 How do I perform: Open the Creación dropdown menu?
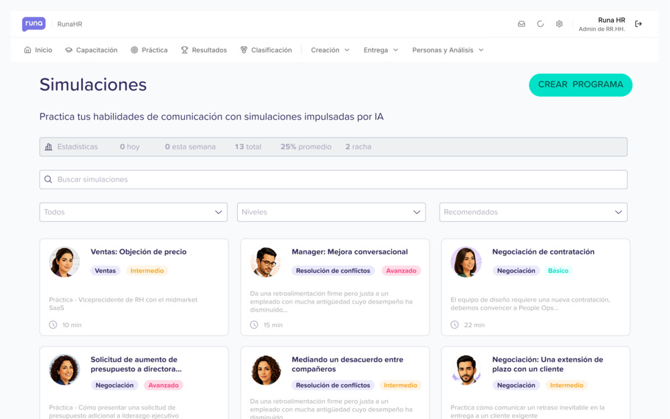[x=330, y=50]
